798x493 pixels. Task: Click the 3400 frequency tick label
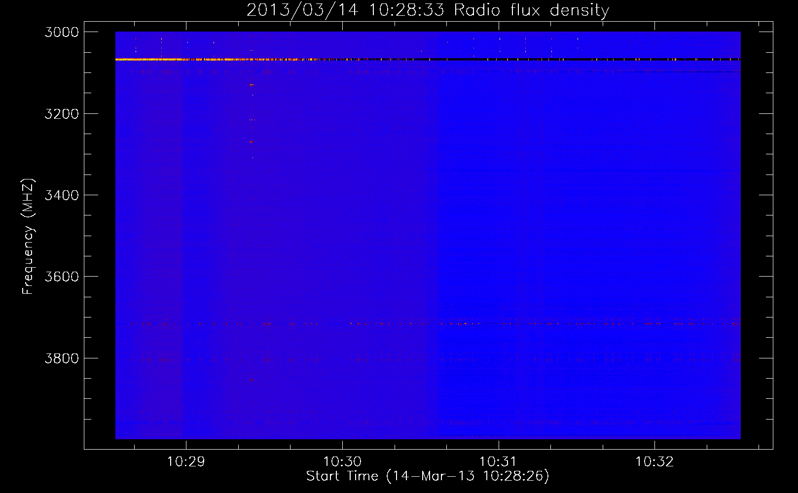tap(62, 195)
